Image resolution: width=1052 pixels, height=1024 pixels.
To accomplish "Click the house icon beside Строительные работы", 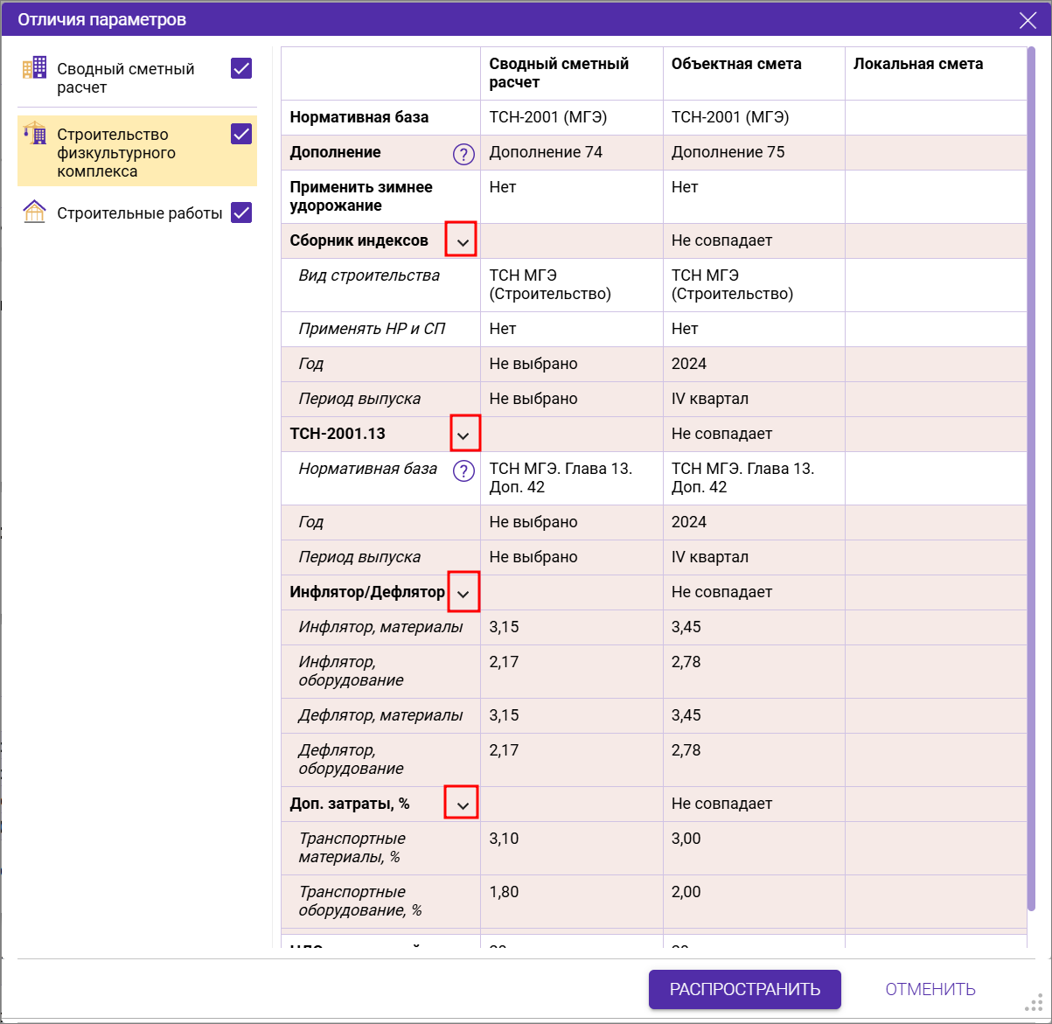I will (35, 212).
